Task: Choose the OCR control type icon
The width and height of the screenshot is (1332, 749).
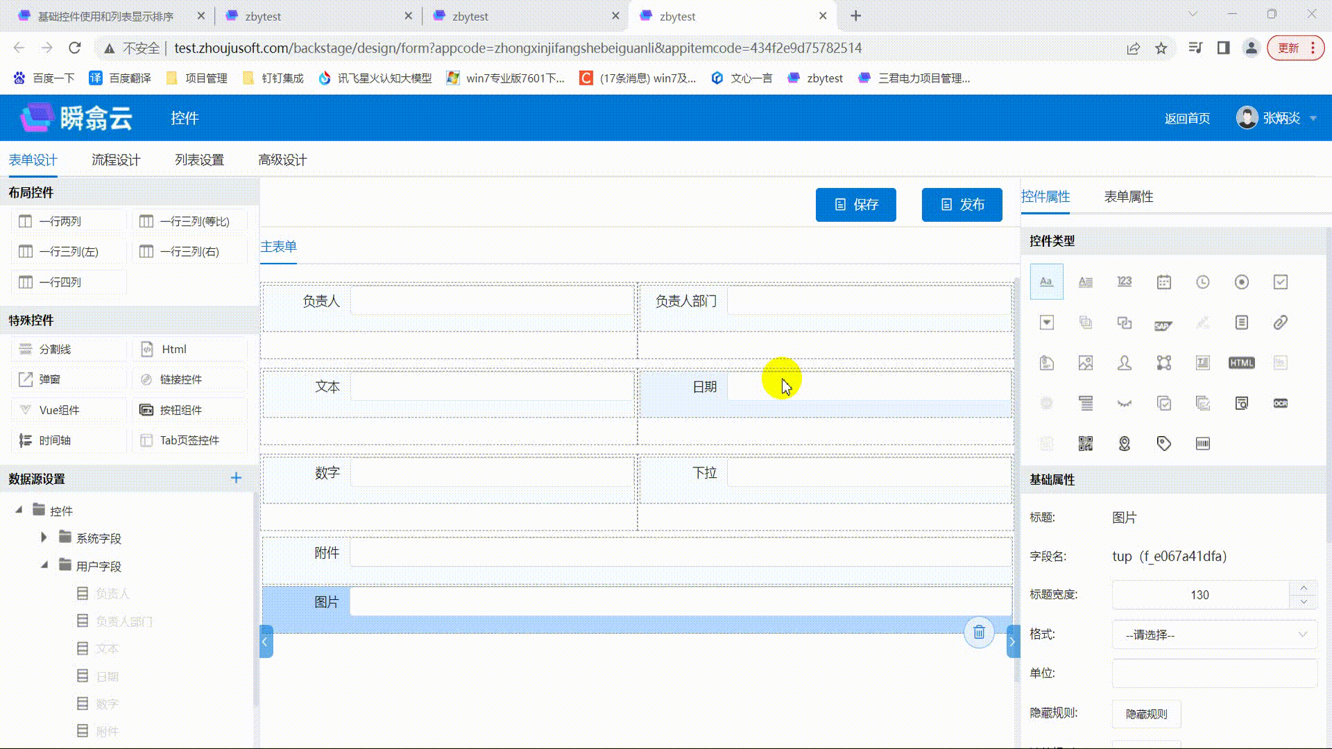Action: tap(1281, 403)
